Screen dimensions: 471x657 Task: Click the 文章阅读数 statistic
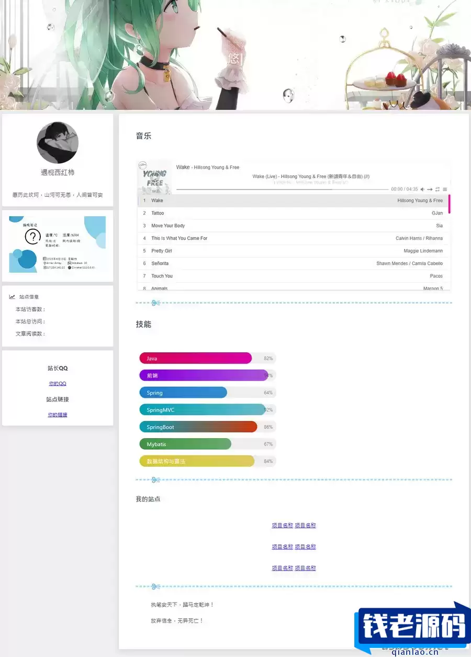pyautogui.click(x=30, y=333)
